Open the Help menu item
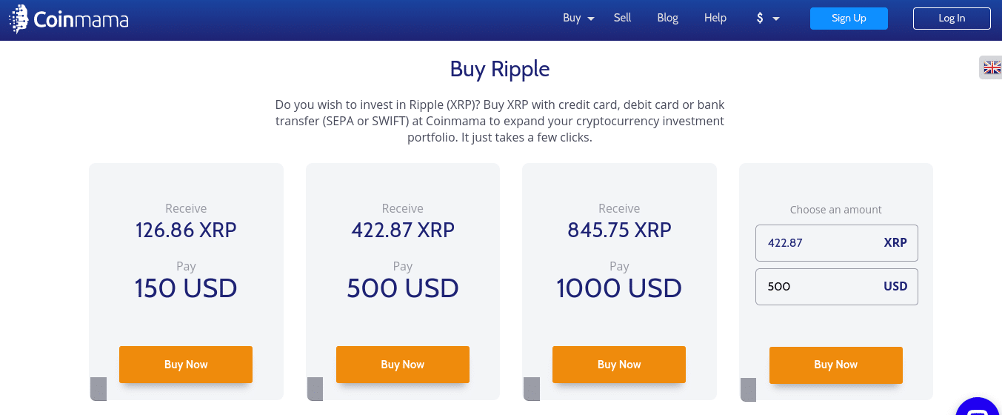 click(x=715, y=18)
